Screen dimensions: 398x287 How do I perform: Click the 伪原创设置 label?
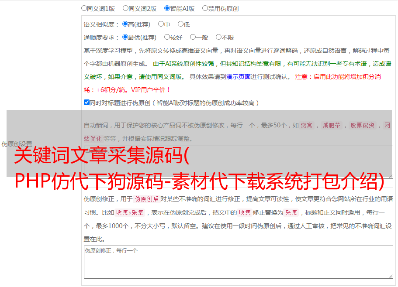click(x=17, y=144)
